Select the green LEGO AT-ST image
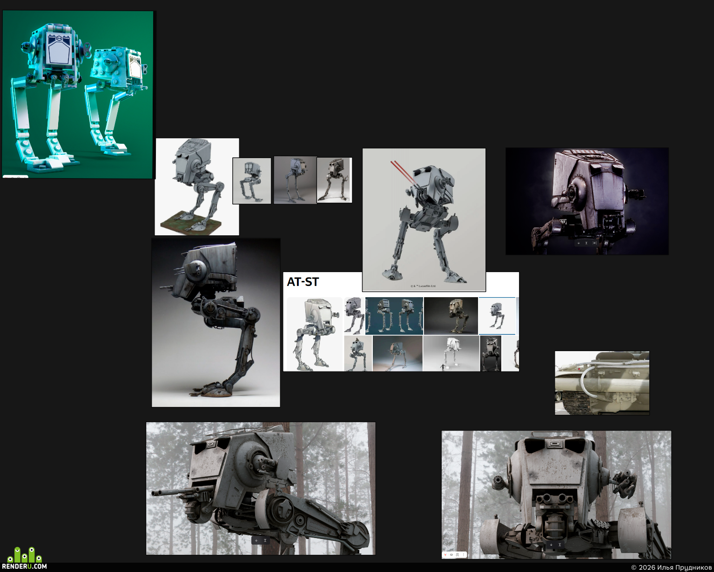The width and height of the screenshot is (714, 572). pos(78,94)
